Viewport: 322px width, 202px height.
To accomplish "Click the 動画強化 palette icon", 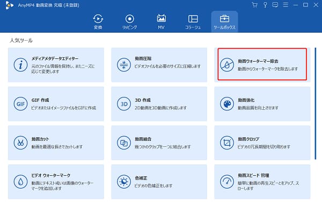I will 227,104.
